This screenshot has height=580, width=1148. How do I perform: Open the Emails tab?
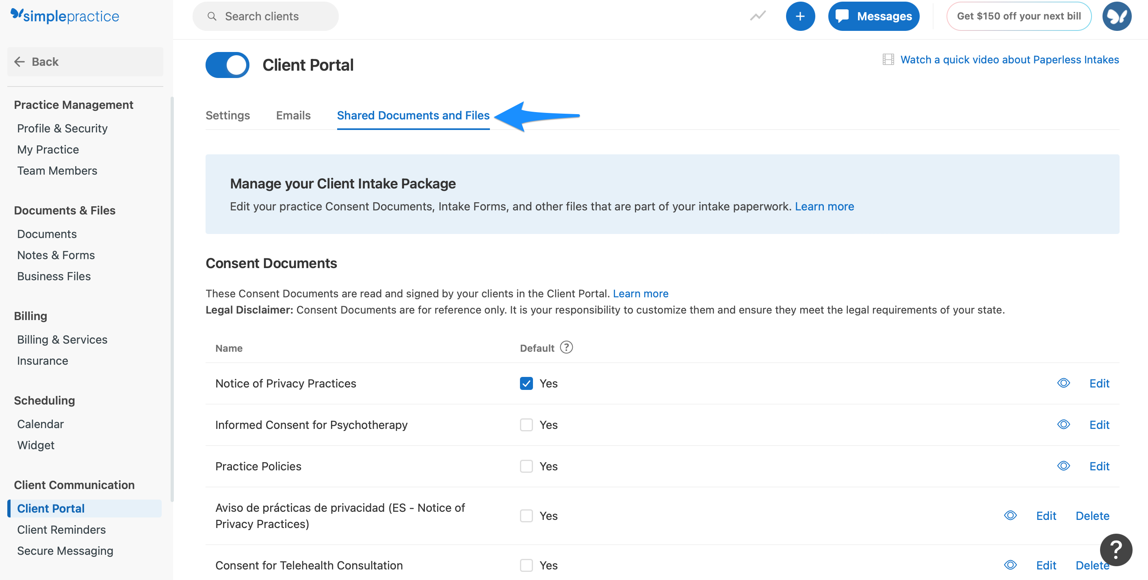(293, 115)
